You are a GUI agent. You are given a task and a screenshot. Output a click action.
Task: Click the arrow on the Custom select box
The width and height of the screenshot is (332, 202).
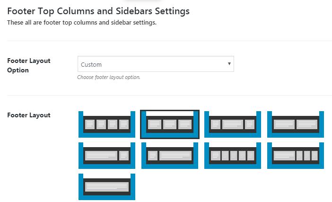(x=229, y=64)
